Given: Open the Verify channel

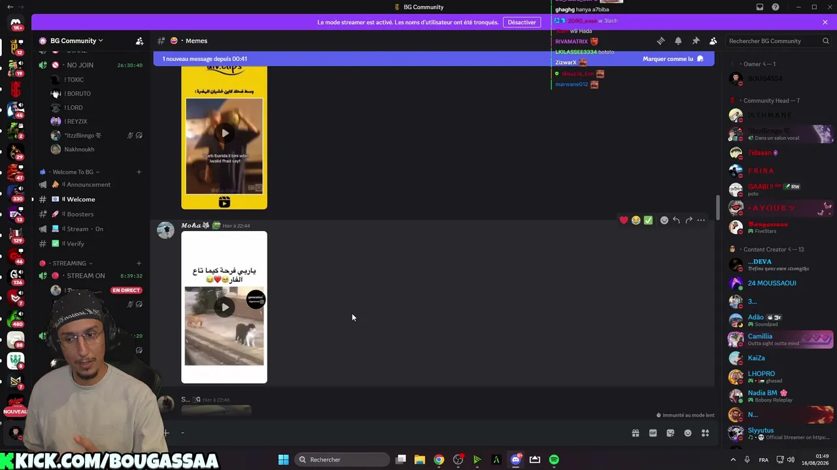Looking at the screenshot, I should (x=90, y=243).
